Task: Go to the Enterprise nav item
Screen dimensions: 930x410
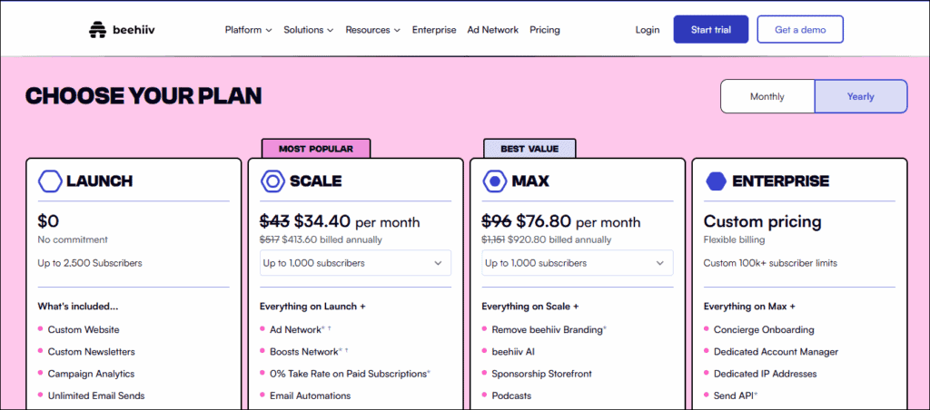Action: tap(434, 30)
